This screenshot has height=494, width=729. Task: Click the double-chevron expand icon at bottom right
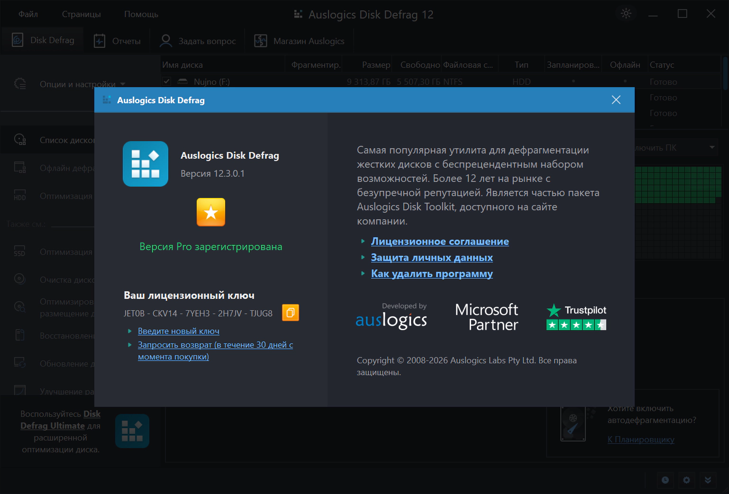click(708, 480)
